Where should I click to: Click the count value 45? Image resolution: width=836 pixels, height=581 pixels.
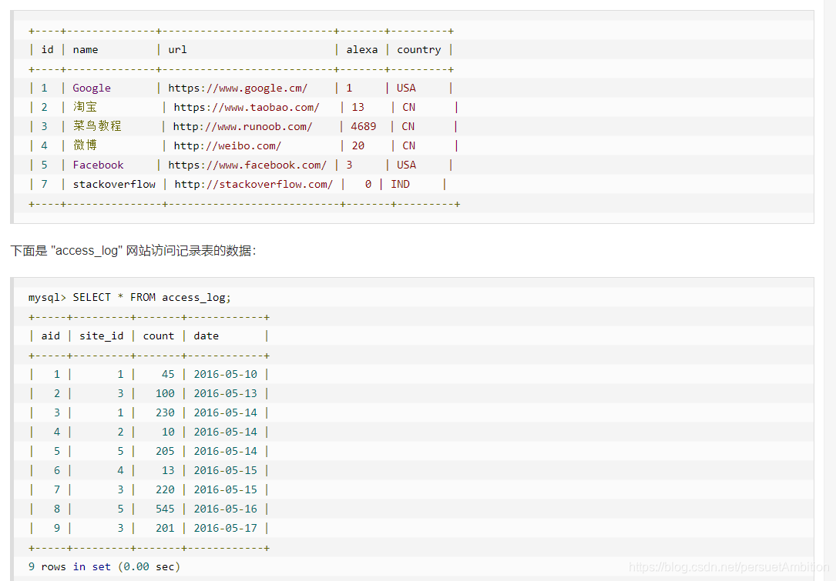pos(169,374)
